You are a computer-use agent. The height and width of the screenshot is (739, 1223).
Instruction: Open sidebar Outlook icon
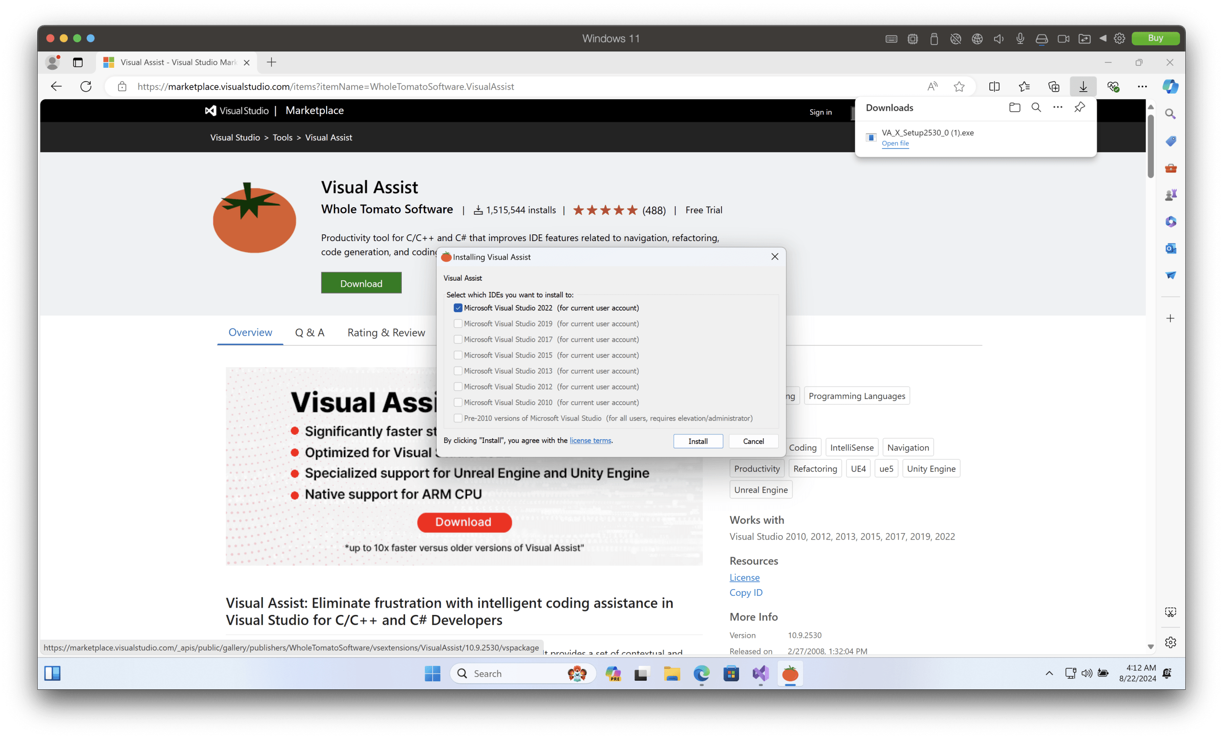1170,249
